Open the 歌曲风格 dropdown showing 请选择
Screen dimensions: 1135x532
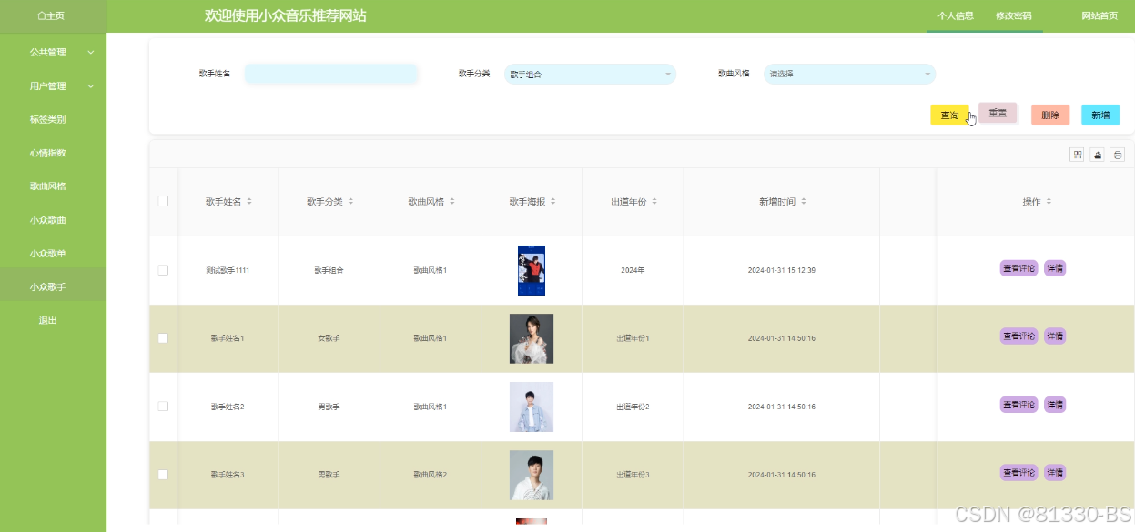(x=849, y=75)
